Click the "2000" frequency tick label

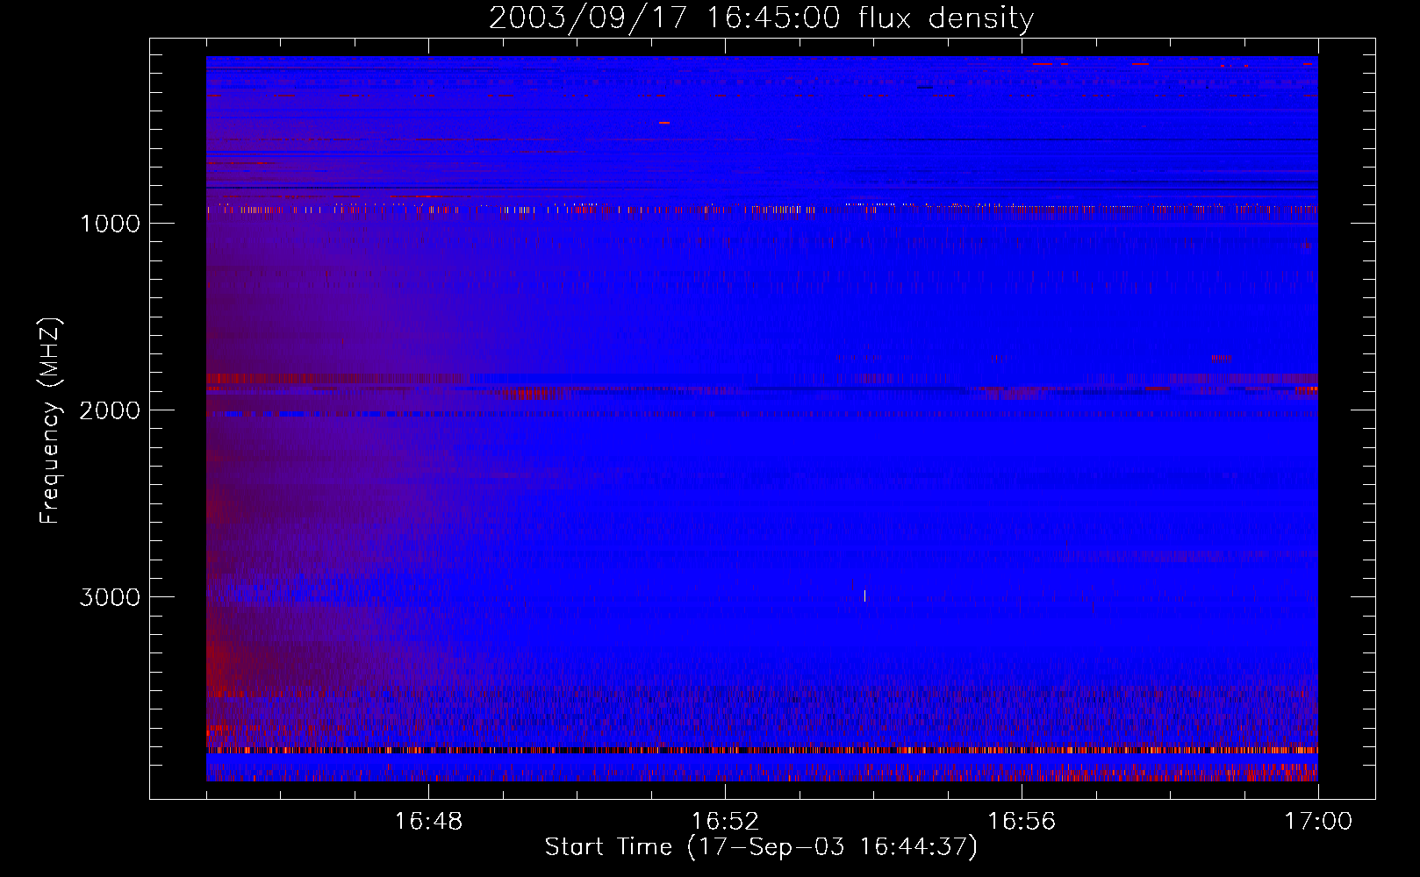(110, 410)
